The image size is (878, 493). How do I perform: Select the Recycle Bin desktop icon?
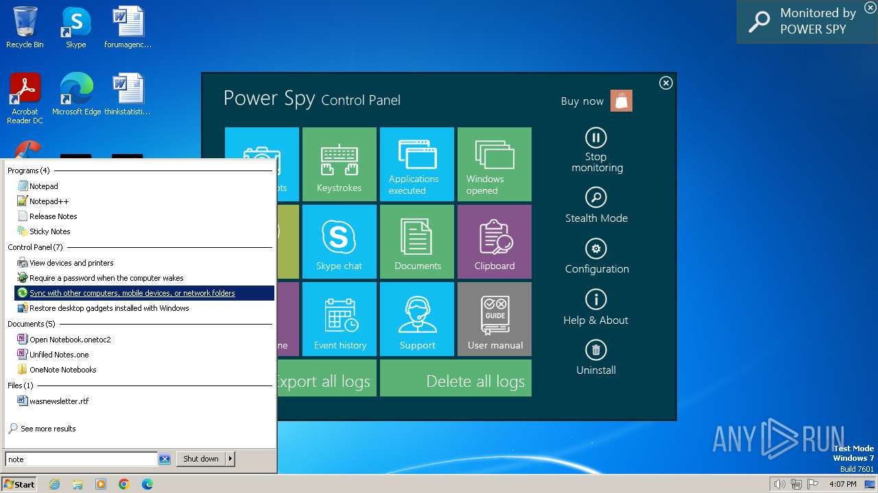tap(25, 28)
